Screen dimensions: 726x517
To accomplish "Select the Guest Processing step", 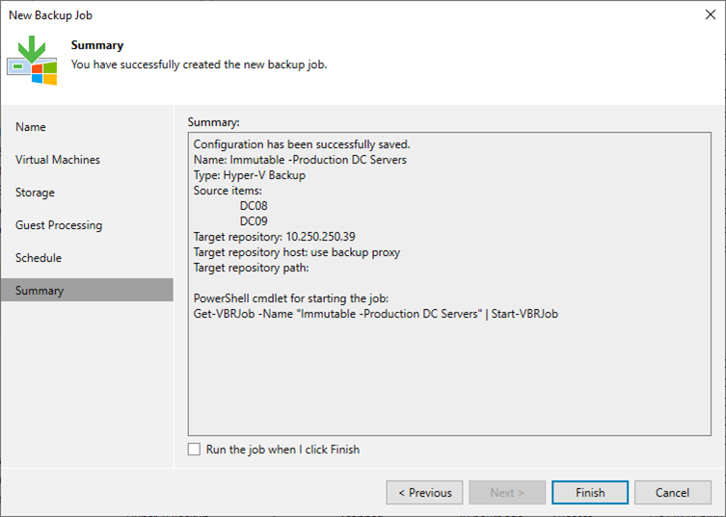I will (87, 225).
